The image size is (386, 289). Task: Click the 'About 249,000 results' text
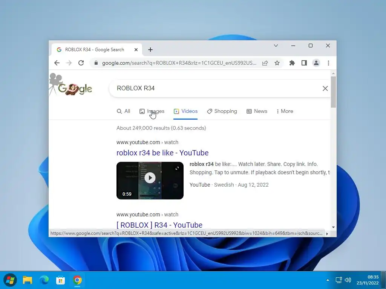[x=161, y=128]
